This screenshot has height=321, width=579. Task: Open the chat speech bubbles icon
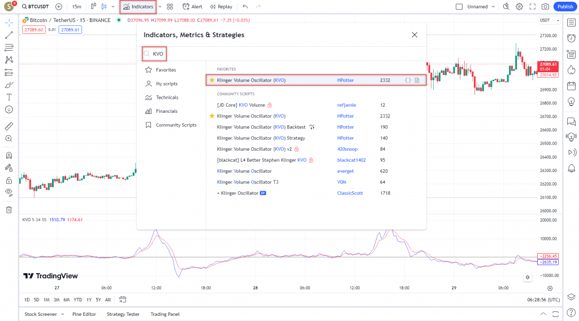571,122
